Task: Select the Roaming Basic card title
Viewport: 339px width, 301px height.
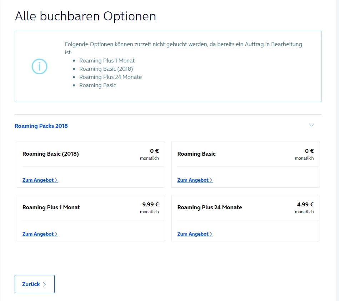Action: (x=196, y=154)
